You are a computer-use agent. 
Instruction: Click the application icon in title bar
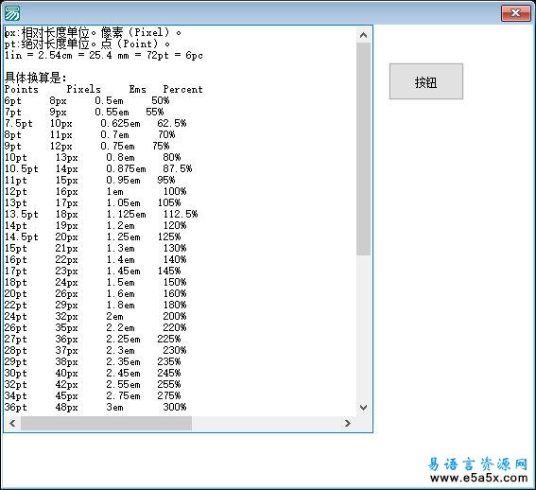point(12,13)
